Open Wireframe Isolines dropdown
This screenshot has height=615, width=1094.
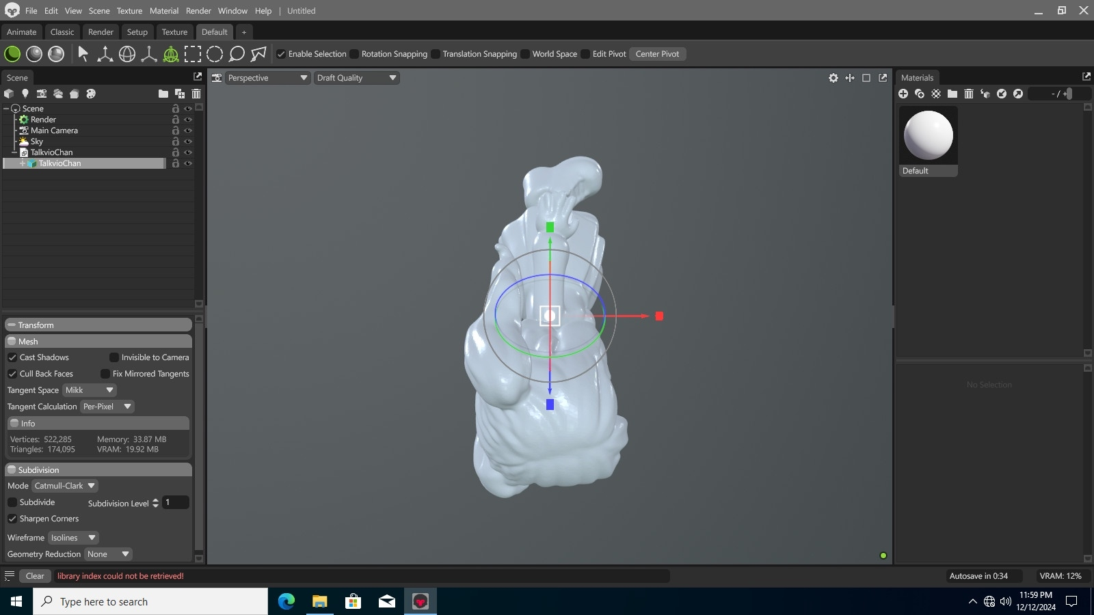(73, 538)
